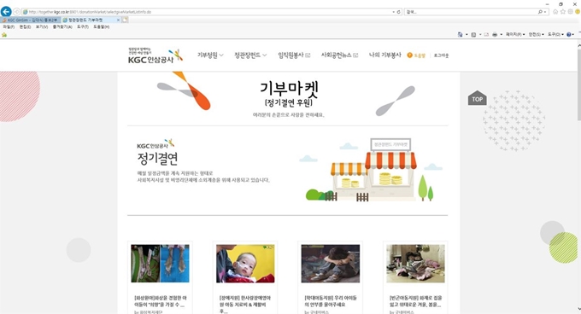Open the 보기(V) menu
581x314 pixels.
point(42,27)
